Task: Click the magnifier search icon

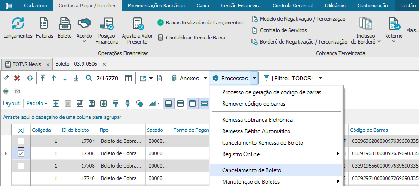Action: pyautogui.click(x=89, y=78)
